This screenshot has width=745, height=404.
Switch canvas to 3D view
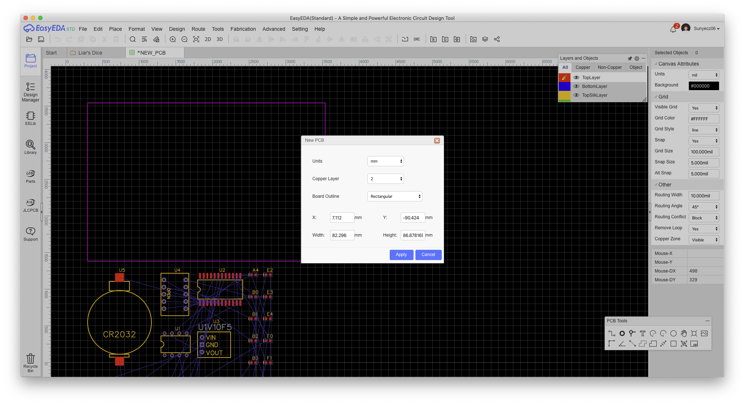click(x=220, y=39)
